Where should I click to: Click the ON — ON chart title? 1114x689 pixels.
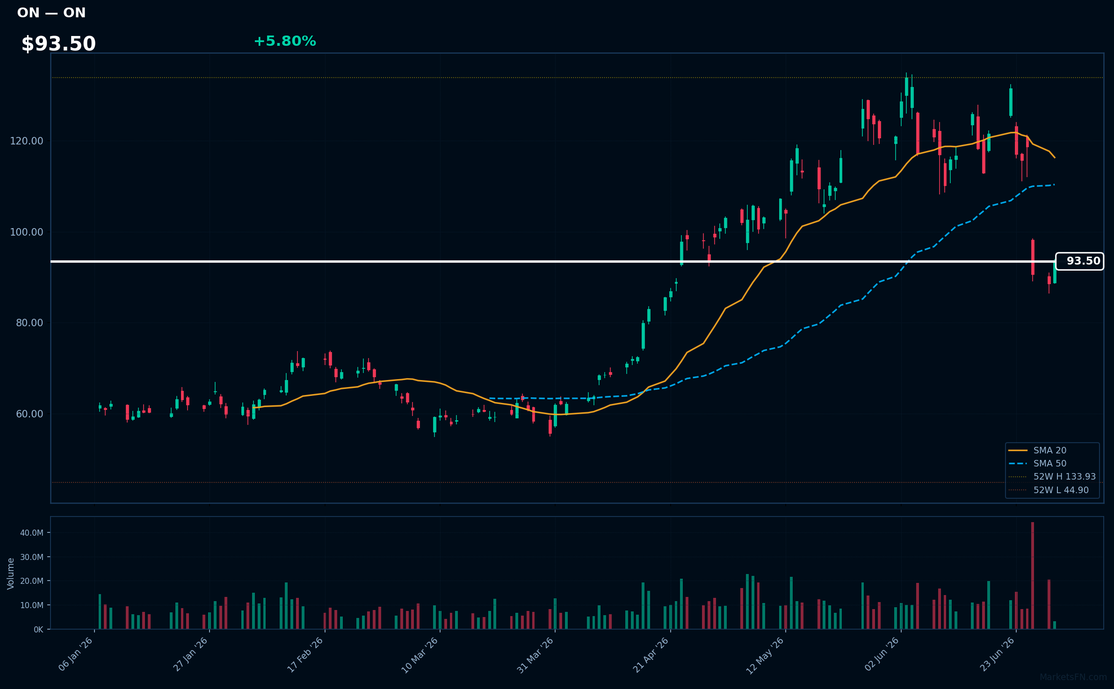click(51, 13)
